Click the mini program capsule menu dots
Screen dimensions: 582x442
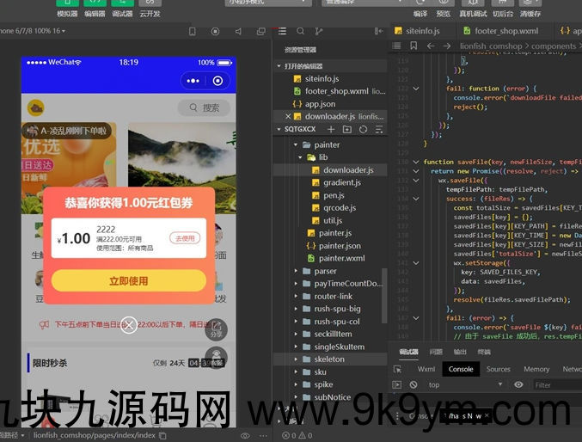click(x=193, y=82)
